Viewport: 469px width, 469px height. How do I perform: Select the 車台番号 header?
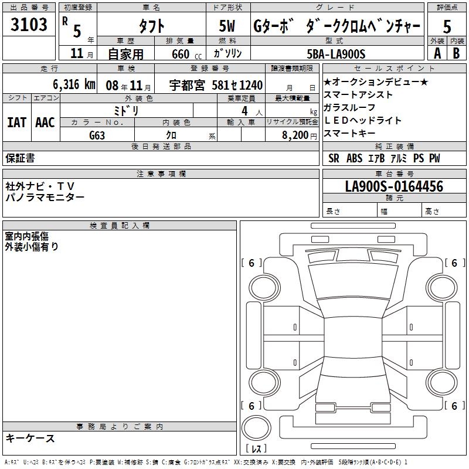[x=394, y=174]
